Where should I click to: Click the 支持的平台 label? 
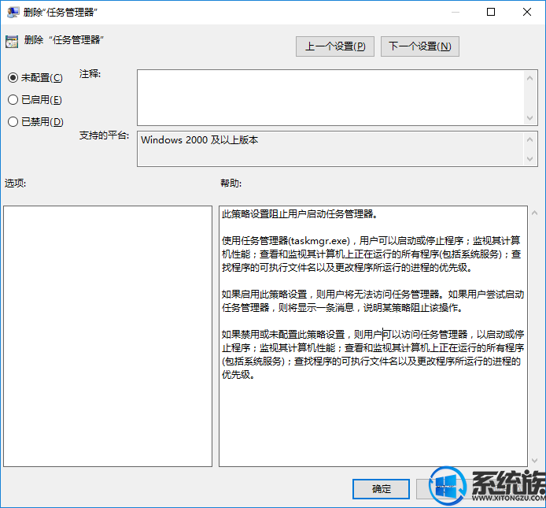(104, 135)
